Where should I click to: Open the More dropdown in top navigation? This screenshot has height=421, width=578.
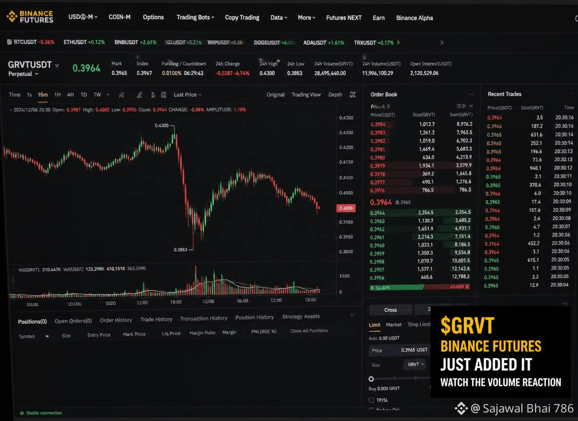tap(306, 17)
